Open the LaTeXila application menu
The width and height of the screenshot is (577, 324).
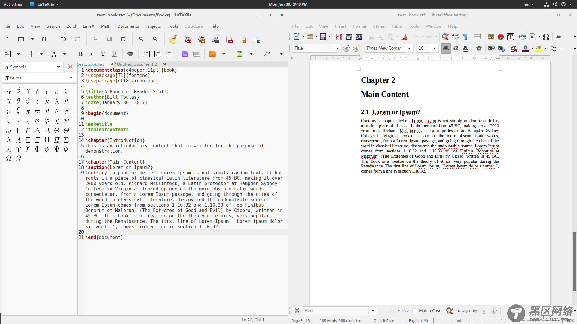(44, 4)
